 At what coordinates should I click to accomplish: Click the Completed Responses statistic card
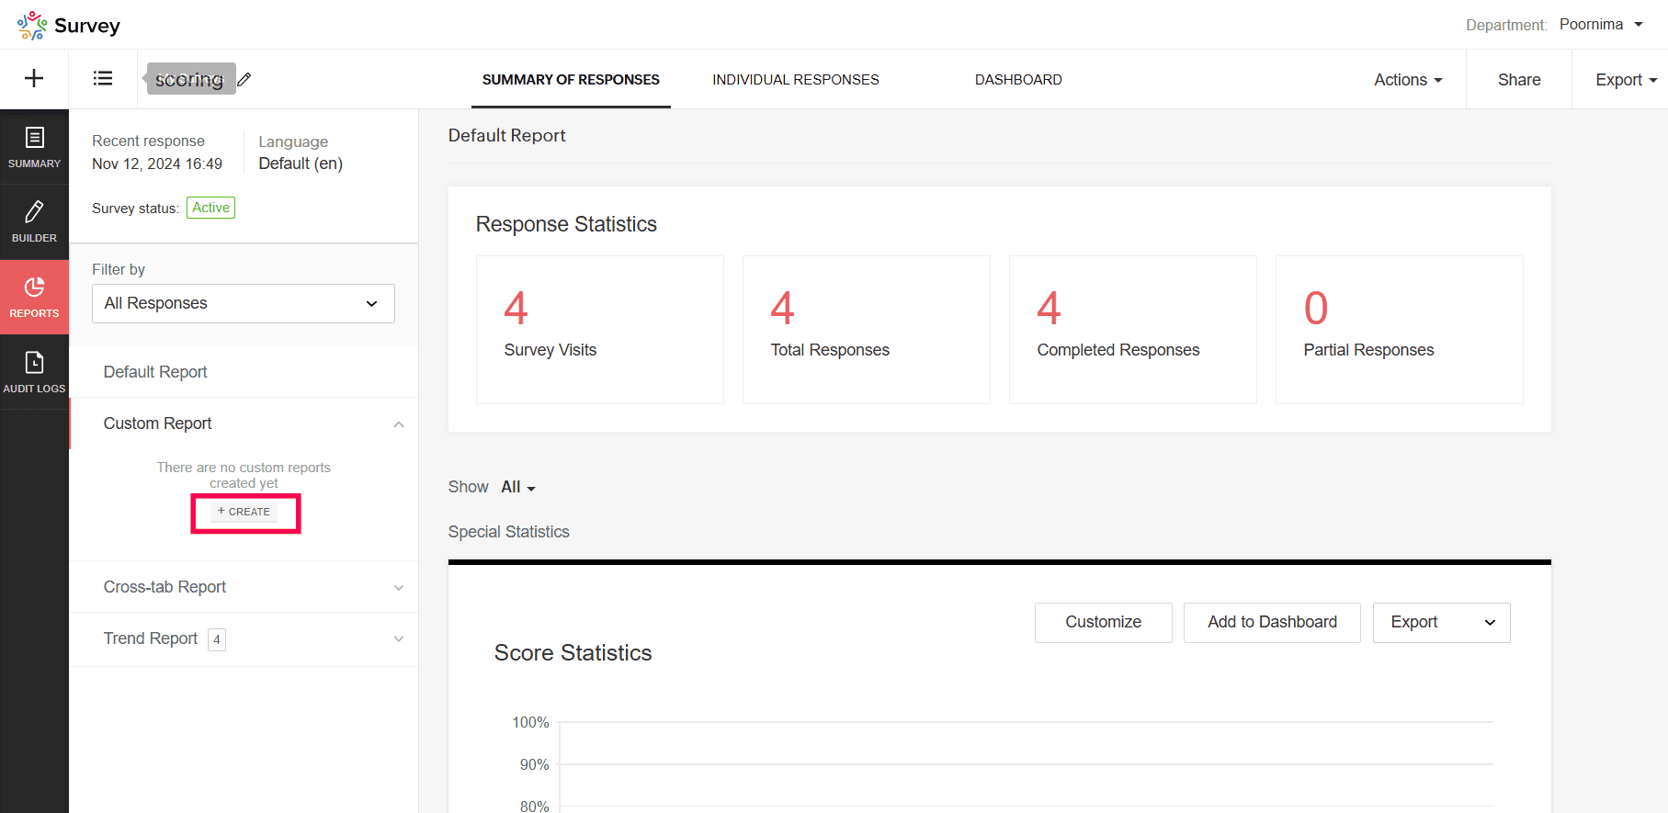(1133, 330)
